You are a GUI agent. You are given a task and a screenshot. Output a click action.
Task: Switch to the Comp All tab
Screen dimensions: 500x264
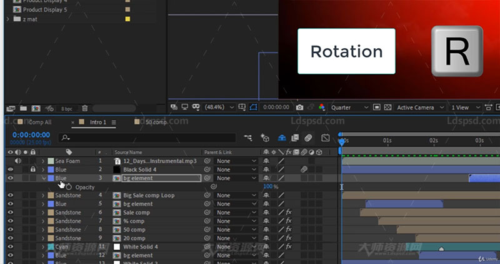(x=40, y=122)
